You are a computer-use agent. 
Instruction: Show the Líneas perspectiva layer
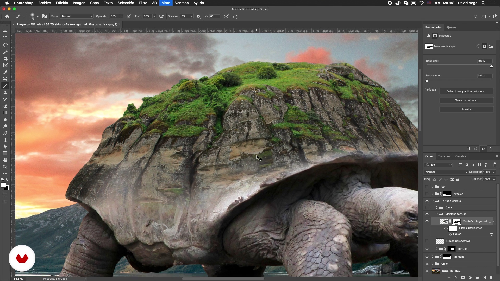[x=427, y=241]
